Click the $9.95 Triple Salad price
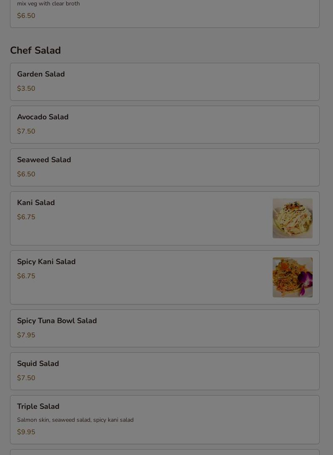This screenshot has width=333, height=455. [x=26, y=432]
